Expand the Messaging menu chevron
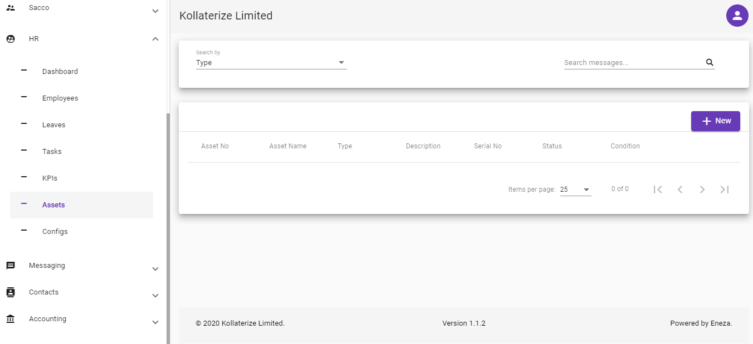Image resolution: width=753 pixels, height=344 pixels. point(155,269)
